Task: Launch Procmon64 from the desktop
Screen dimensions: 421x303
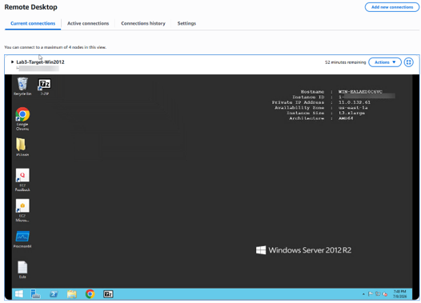Action: click(x=22, y=239)
